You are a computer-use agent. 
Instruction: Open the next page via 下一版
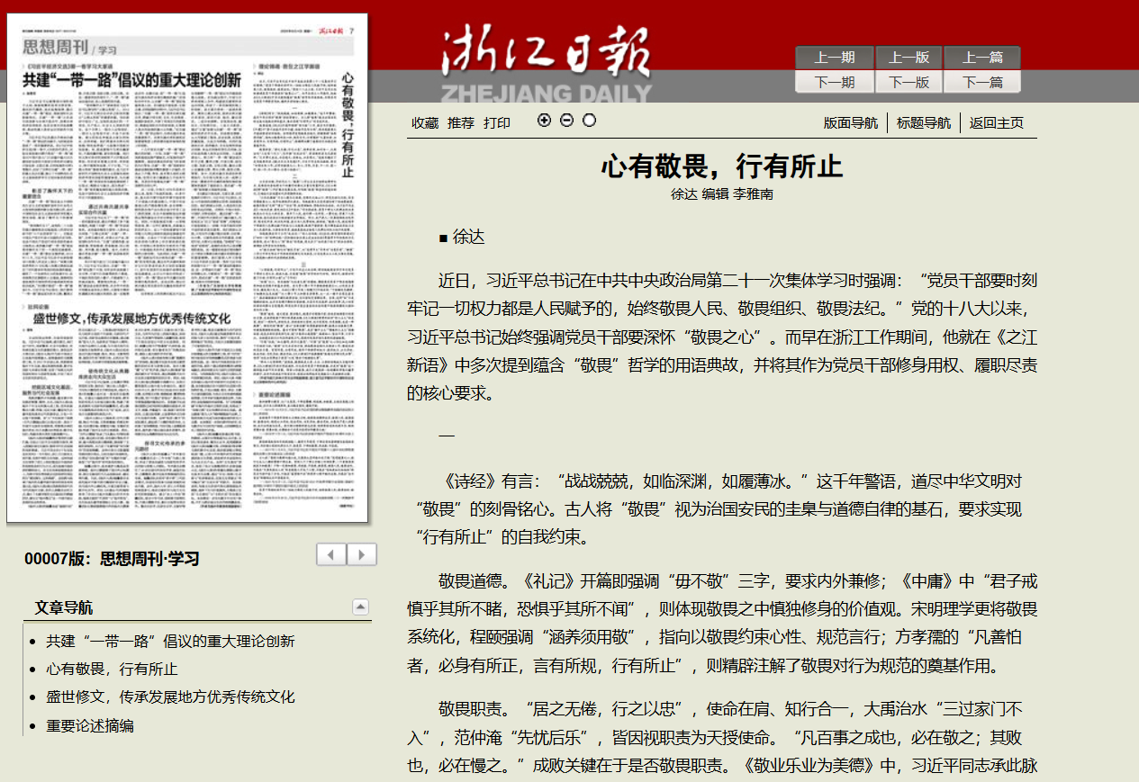909,82
